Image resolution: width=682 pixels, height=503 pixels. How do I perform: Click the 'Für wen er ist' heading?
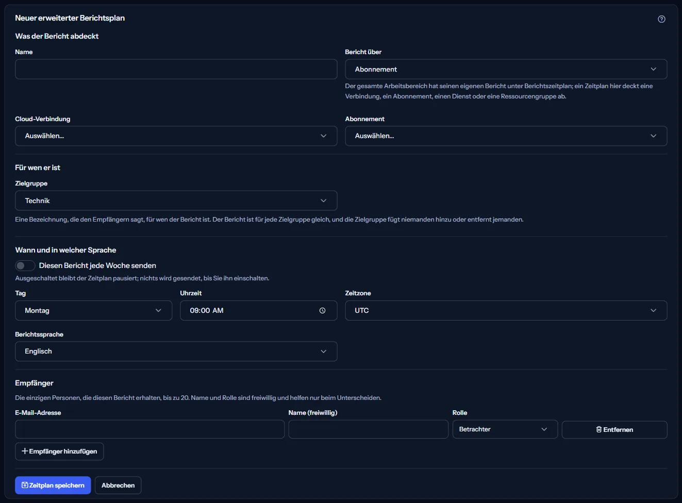(38, 167)
